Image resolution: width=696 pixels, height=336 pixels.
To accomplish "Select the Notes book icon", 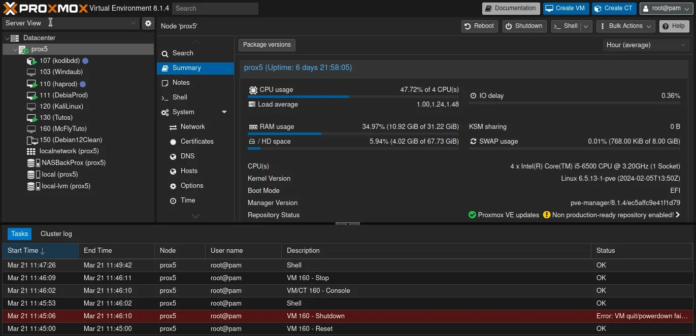I will pos(165,82).
